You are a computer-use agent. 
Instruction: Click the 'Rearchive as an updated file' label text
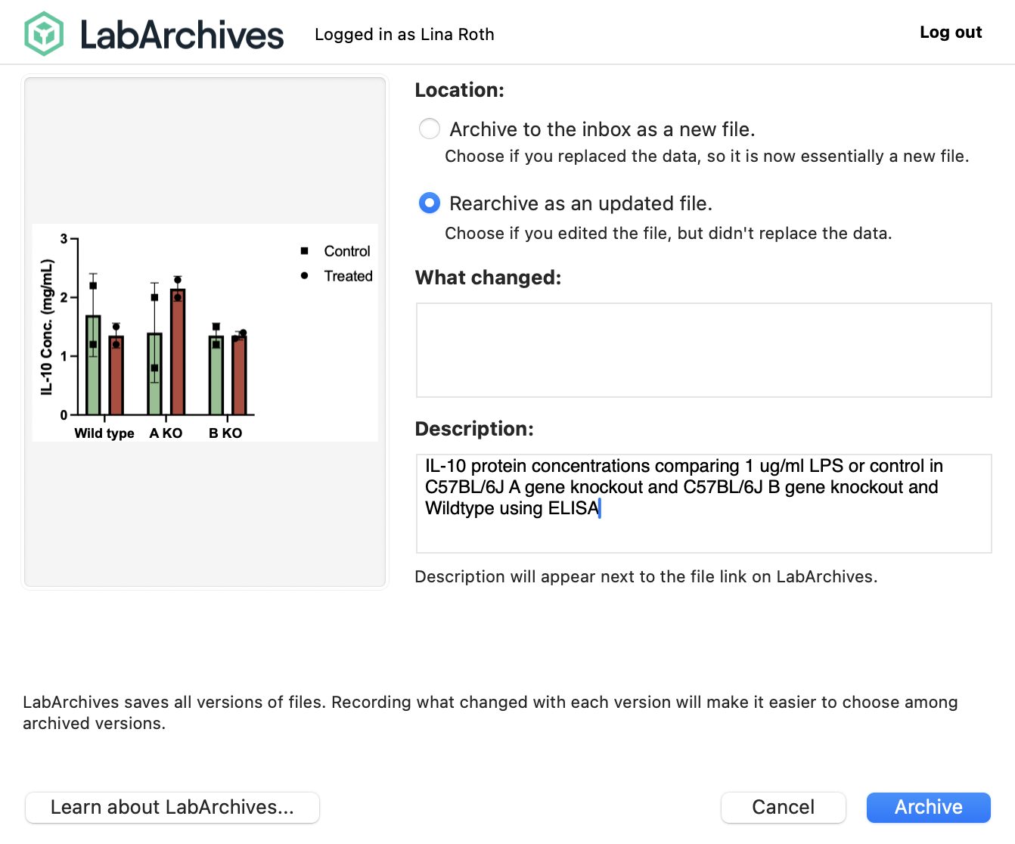[x=580, y=203]
